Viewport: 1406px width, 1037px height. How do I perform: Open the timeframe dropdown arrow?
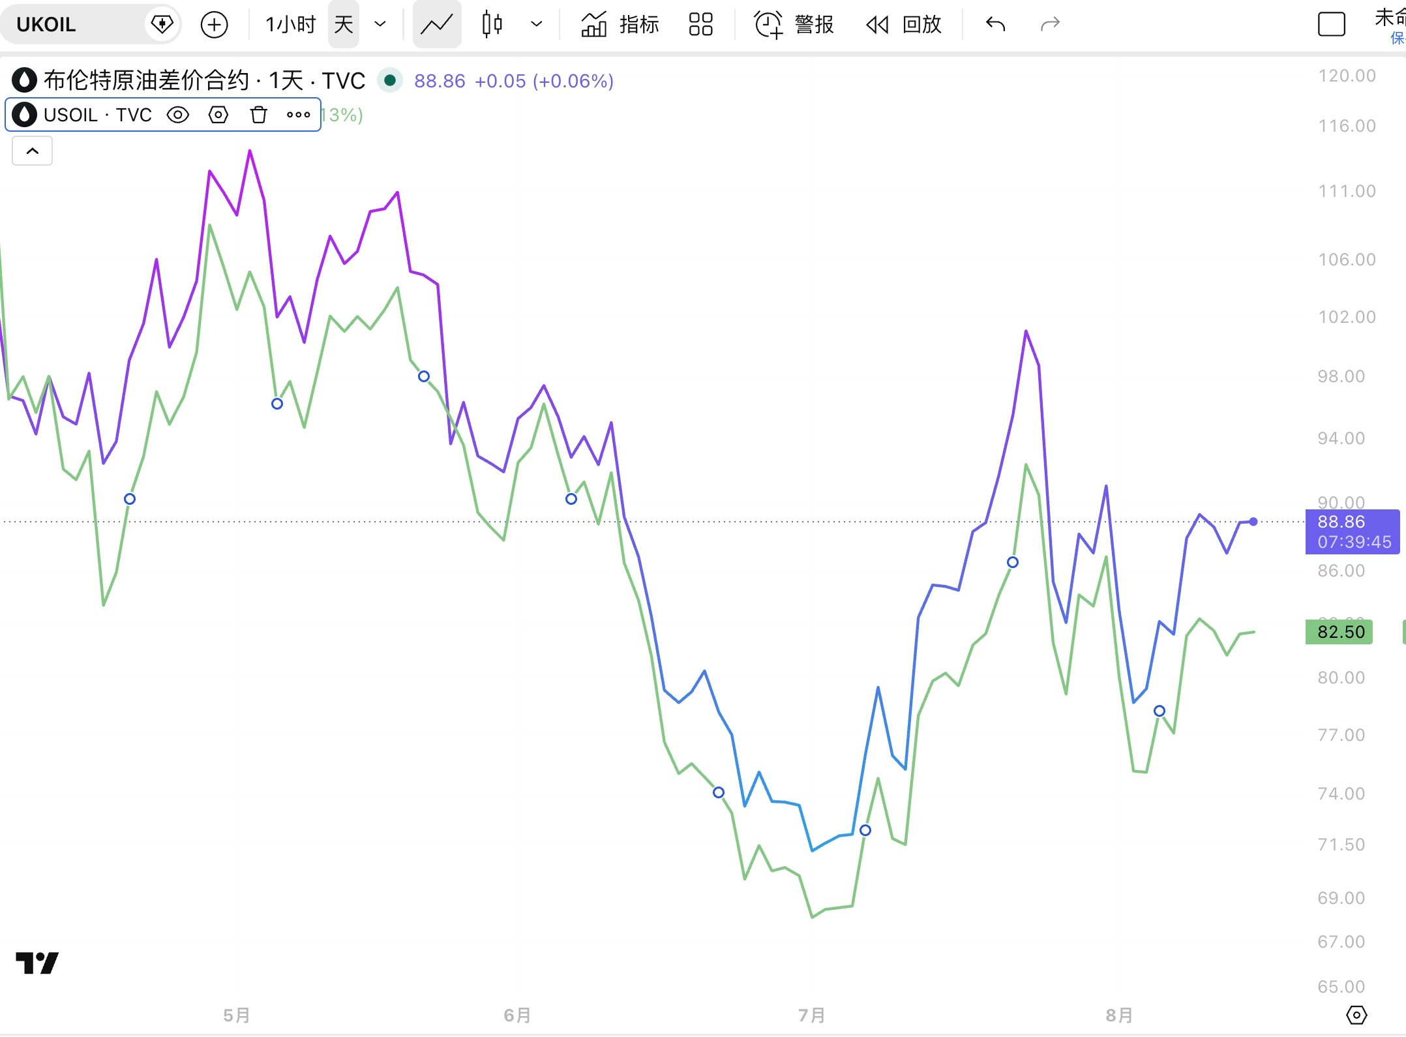click(380, 25)
